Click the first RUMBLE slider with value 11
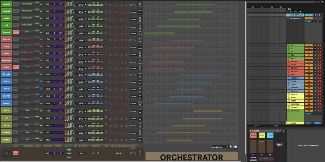Screen dimensions: 325x162 (253, 146)
